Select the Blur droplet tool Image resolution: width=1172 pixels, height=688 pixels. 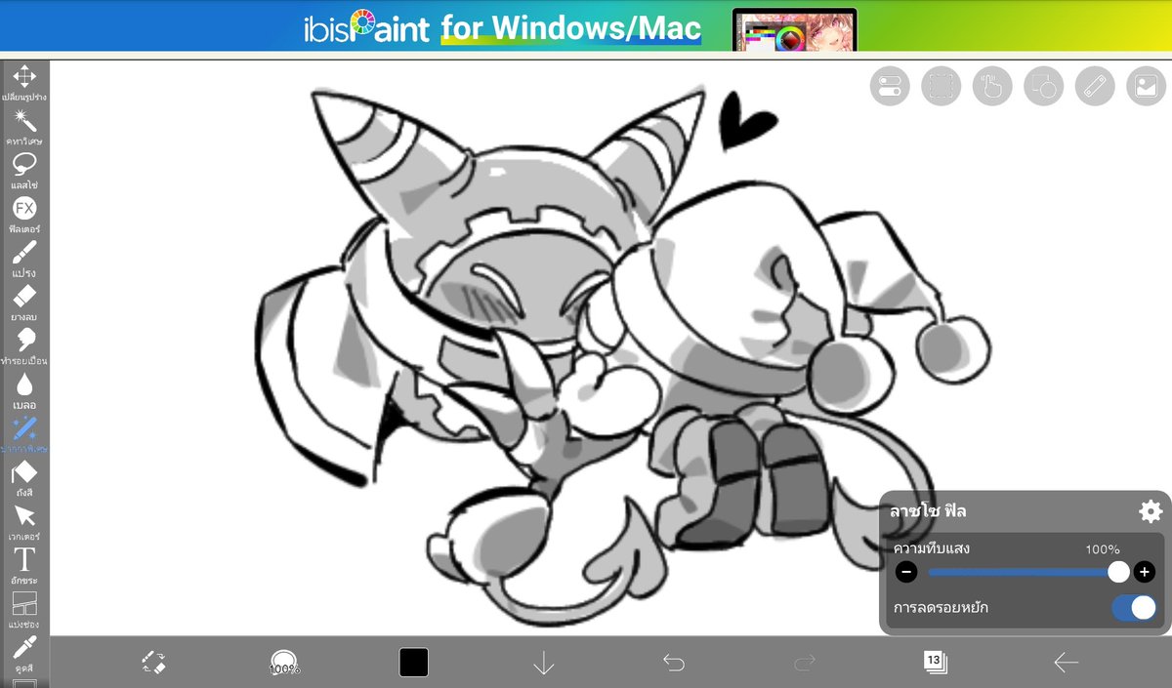(24, 390)
